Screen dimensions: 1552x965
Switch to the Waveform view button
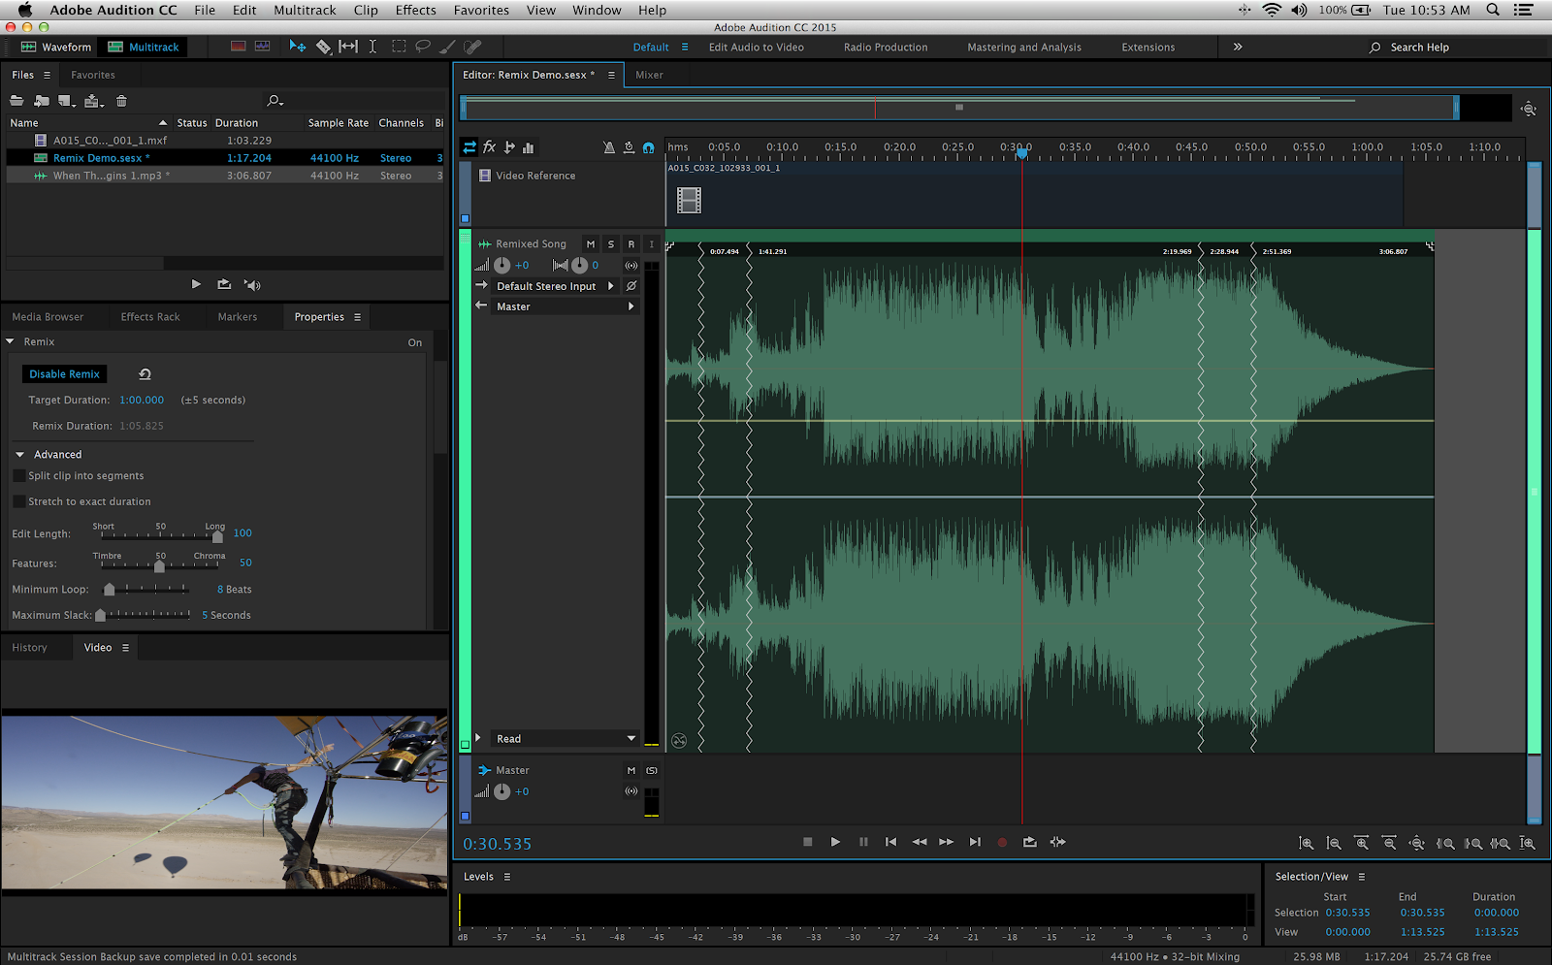(56, 47)
